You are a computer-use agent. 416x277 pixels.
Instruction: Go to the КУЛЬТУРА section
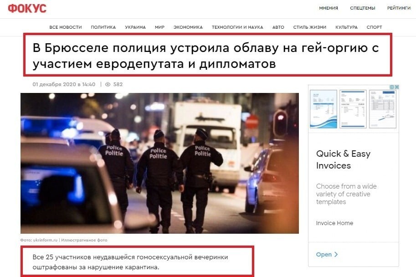tap(346, 27)
